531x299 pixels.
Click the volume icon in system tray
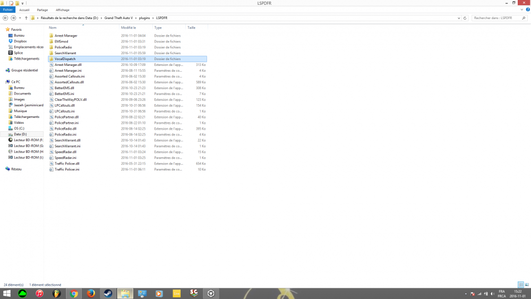pyautogui.click(x=492, y=294)
